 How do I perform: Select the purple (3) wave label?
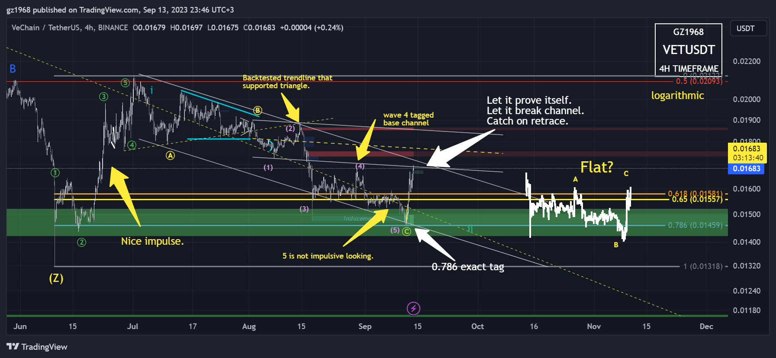pyautogui.click(x=304, y=209)
